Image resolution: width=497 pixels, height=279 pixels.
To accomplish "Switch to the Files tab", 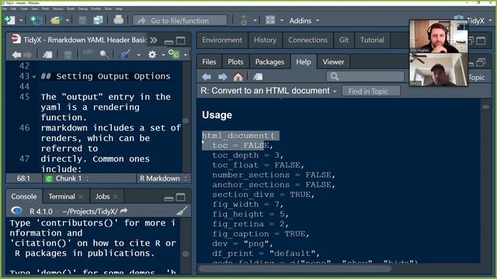I will (x=209, y=62).
